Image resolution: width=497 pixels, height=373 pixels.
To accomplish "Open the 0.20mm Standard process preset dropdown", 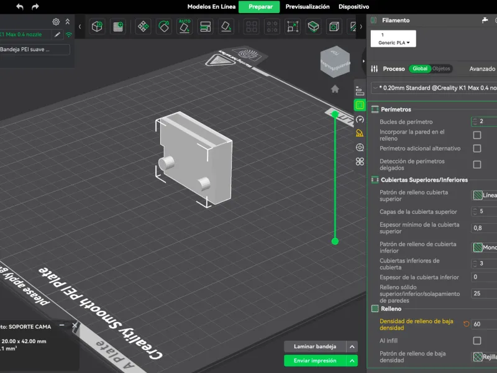I will tap(434, 88).
